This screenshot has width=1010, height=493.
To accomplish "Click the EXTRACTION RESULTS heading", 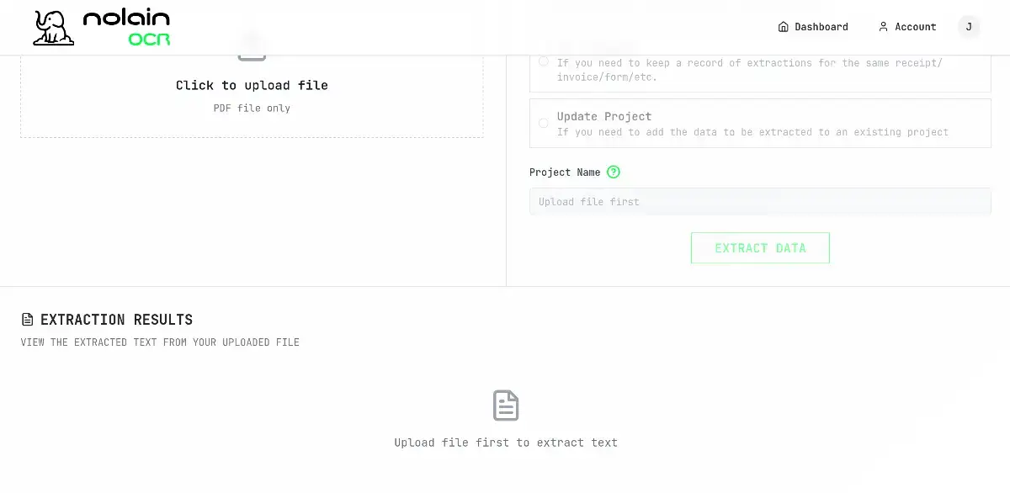I will [x=116, y=320].
